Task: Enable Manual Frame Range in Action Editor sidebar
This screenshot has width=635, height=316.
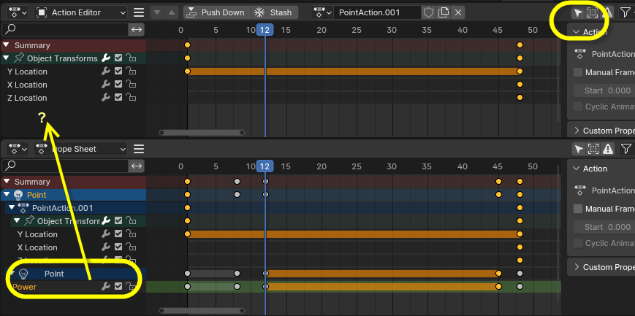Action: pos(578,72)
